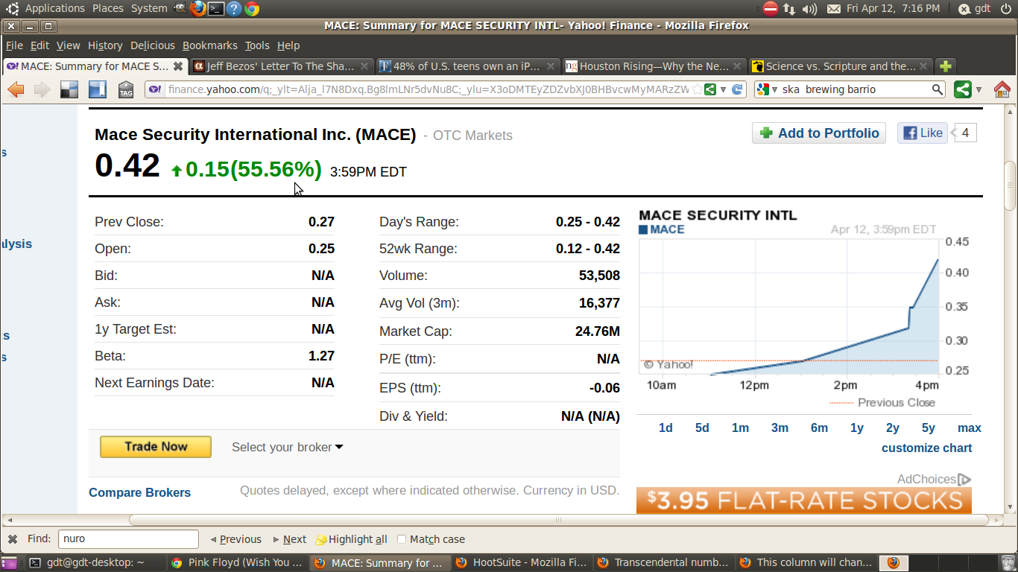Click Next in the find bar
Screen dimensions: 1018x572
point(290,539)
